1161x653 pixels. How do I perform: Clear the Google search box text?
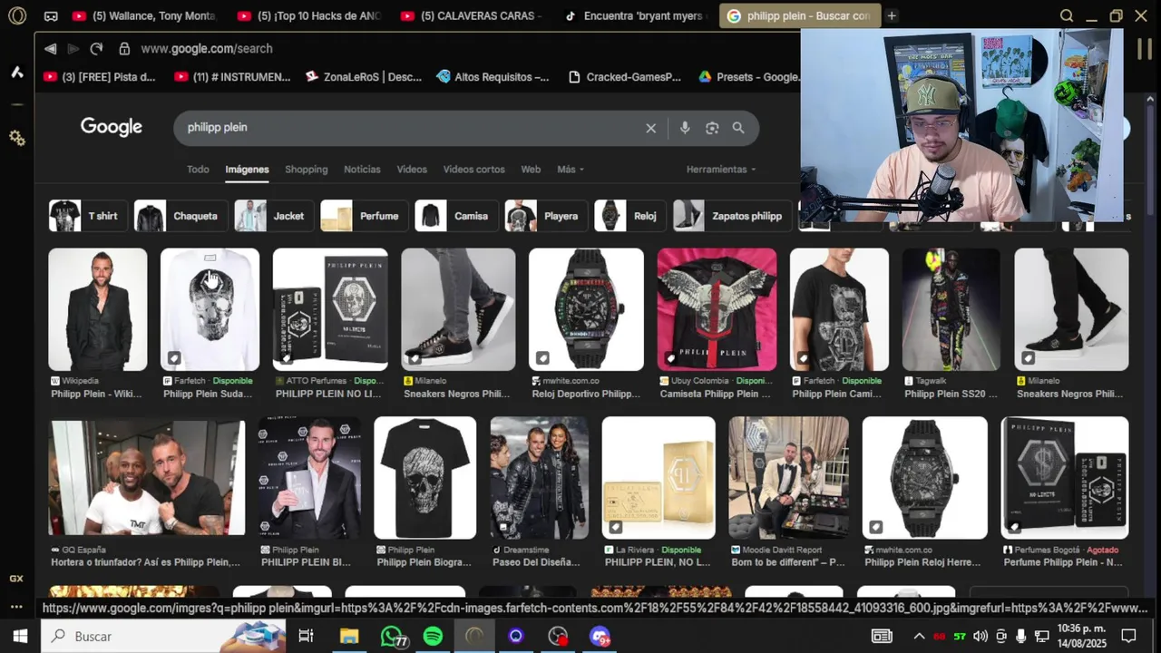point(650,128)
